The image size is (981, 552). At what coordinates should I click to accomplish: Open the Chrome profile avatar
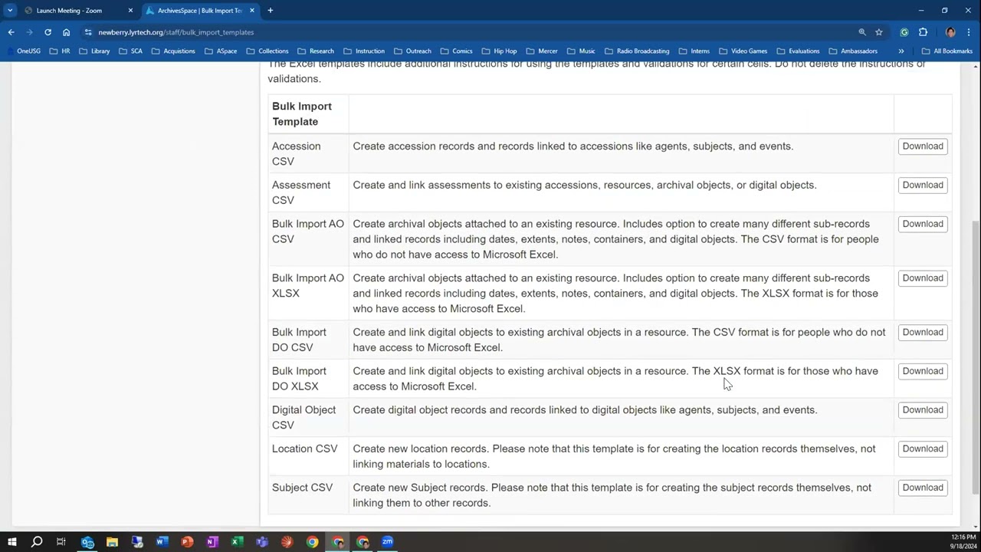950,32
